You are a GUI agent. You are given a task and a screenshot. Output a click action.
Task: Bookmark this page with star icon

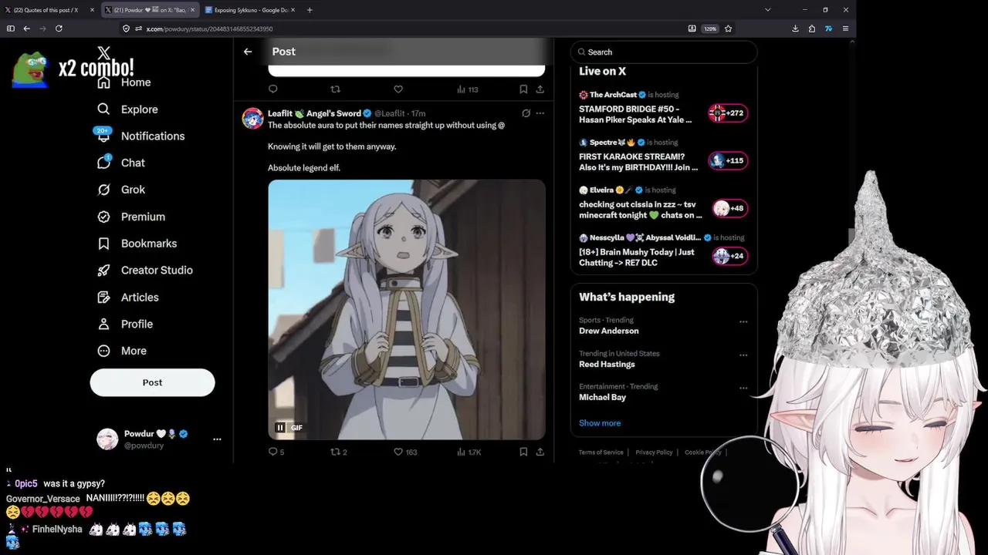[728, 29]
